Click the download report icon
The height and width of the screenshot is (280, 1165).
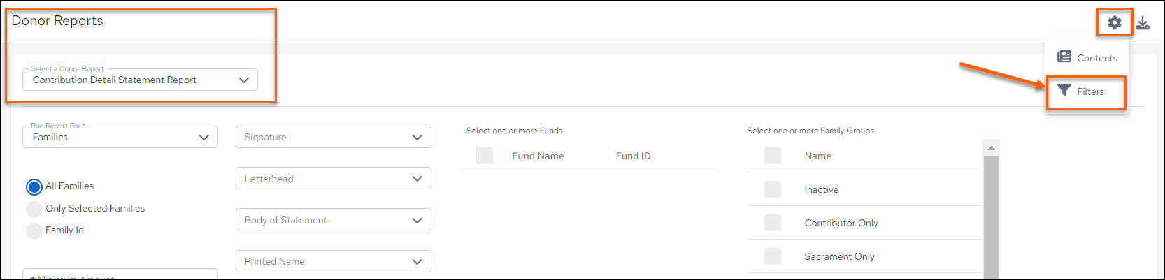coord(1143,22)
